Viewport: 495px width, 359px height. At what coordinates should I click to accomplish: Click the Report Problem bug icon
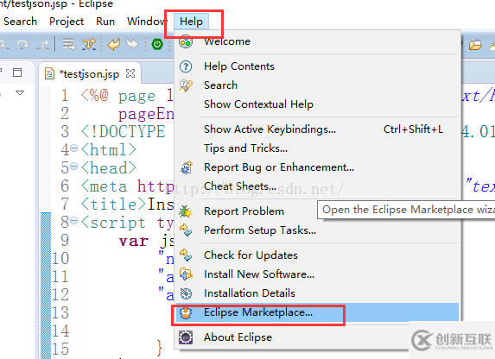(x=186, y=211)
